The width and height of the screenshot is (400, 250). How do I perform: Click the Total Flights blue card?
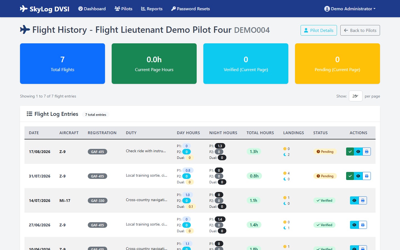tap(62, 64)
